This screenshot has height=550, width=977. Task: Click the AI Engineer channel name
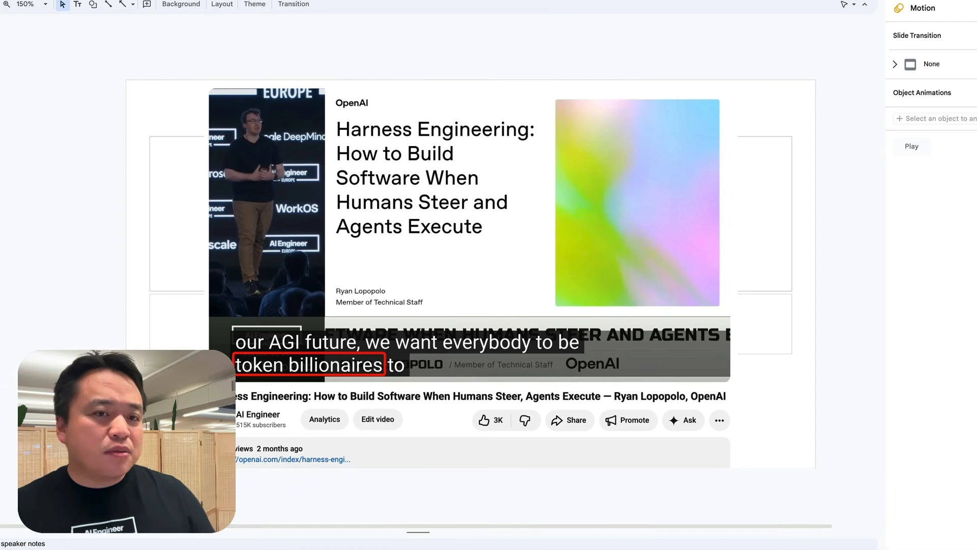(258, 415)
